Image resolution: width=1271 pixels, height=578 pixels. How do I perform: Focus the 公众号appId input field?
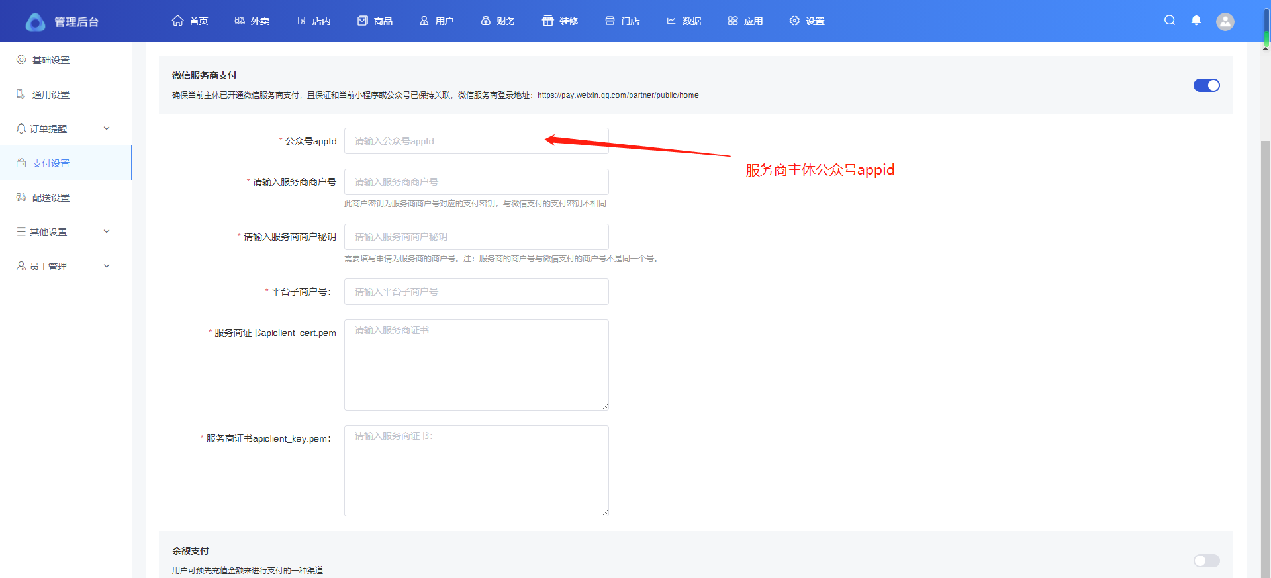coord(476,141)
